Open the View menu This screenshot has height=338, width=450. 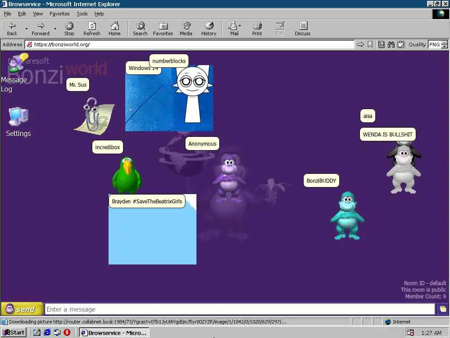[x=38, y=14]
